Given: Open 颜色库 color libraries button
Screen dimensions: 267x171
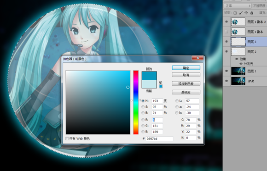Looking at the screenshot, I should 186,92.
